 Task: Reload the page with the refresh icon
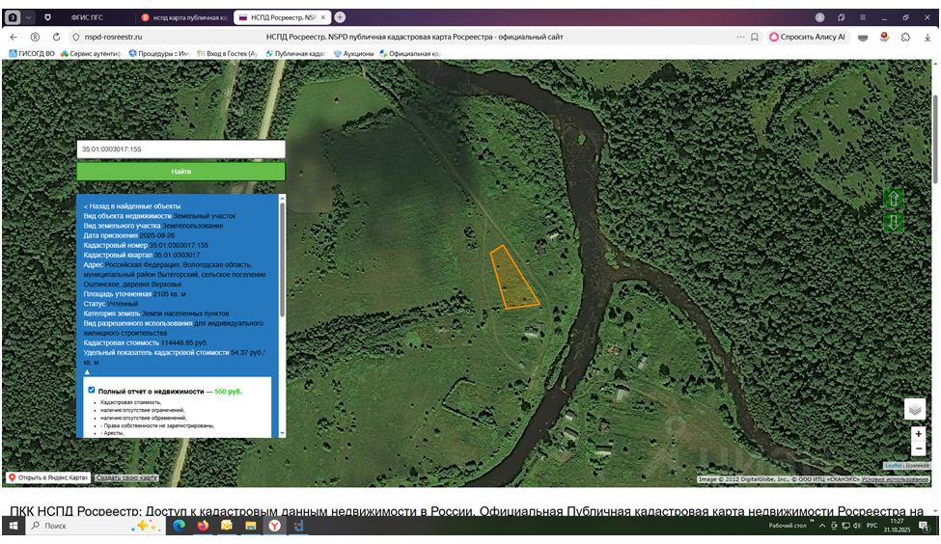click(56, 38)
